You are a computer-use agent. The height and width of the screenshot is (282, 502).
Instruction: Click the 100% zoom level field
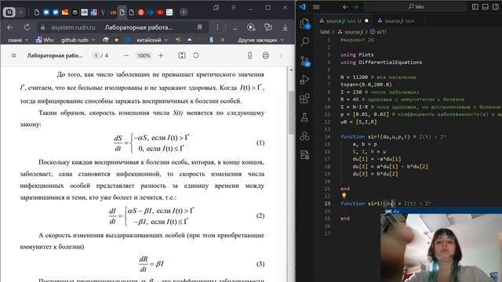pos(144,56)
